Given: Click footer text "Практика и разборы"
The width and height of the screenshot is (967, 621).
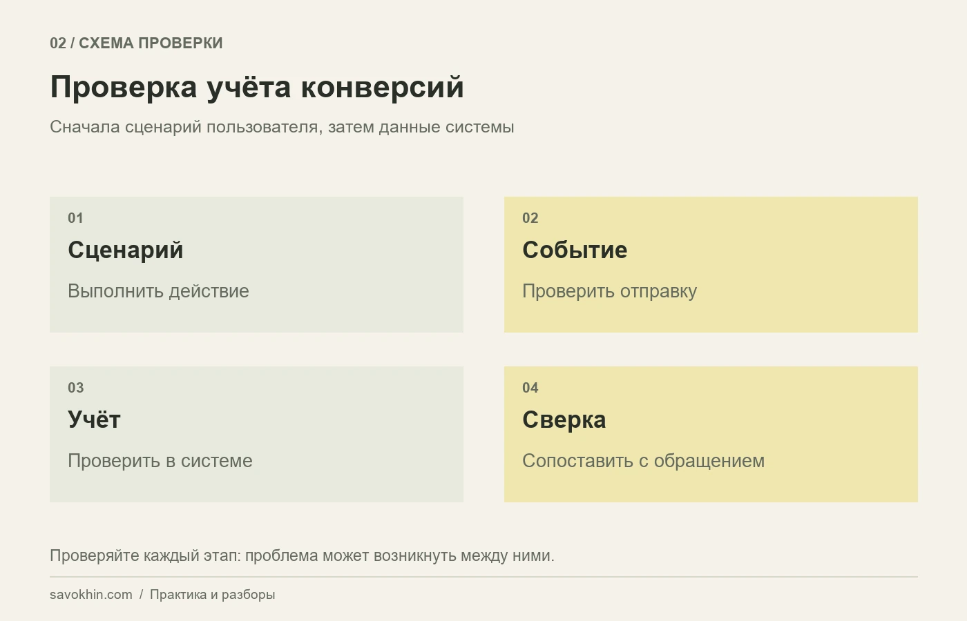Looking at the screenshot, I should click(212, 595).
